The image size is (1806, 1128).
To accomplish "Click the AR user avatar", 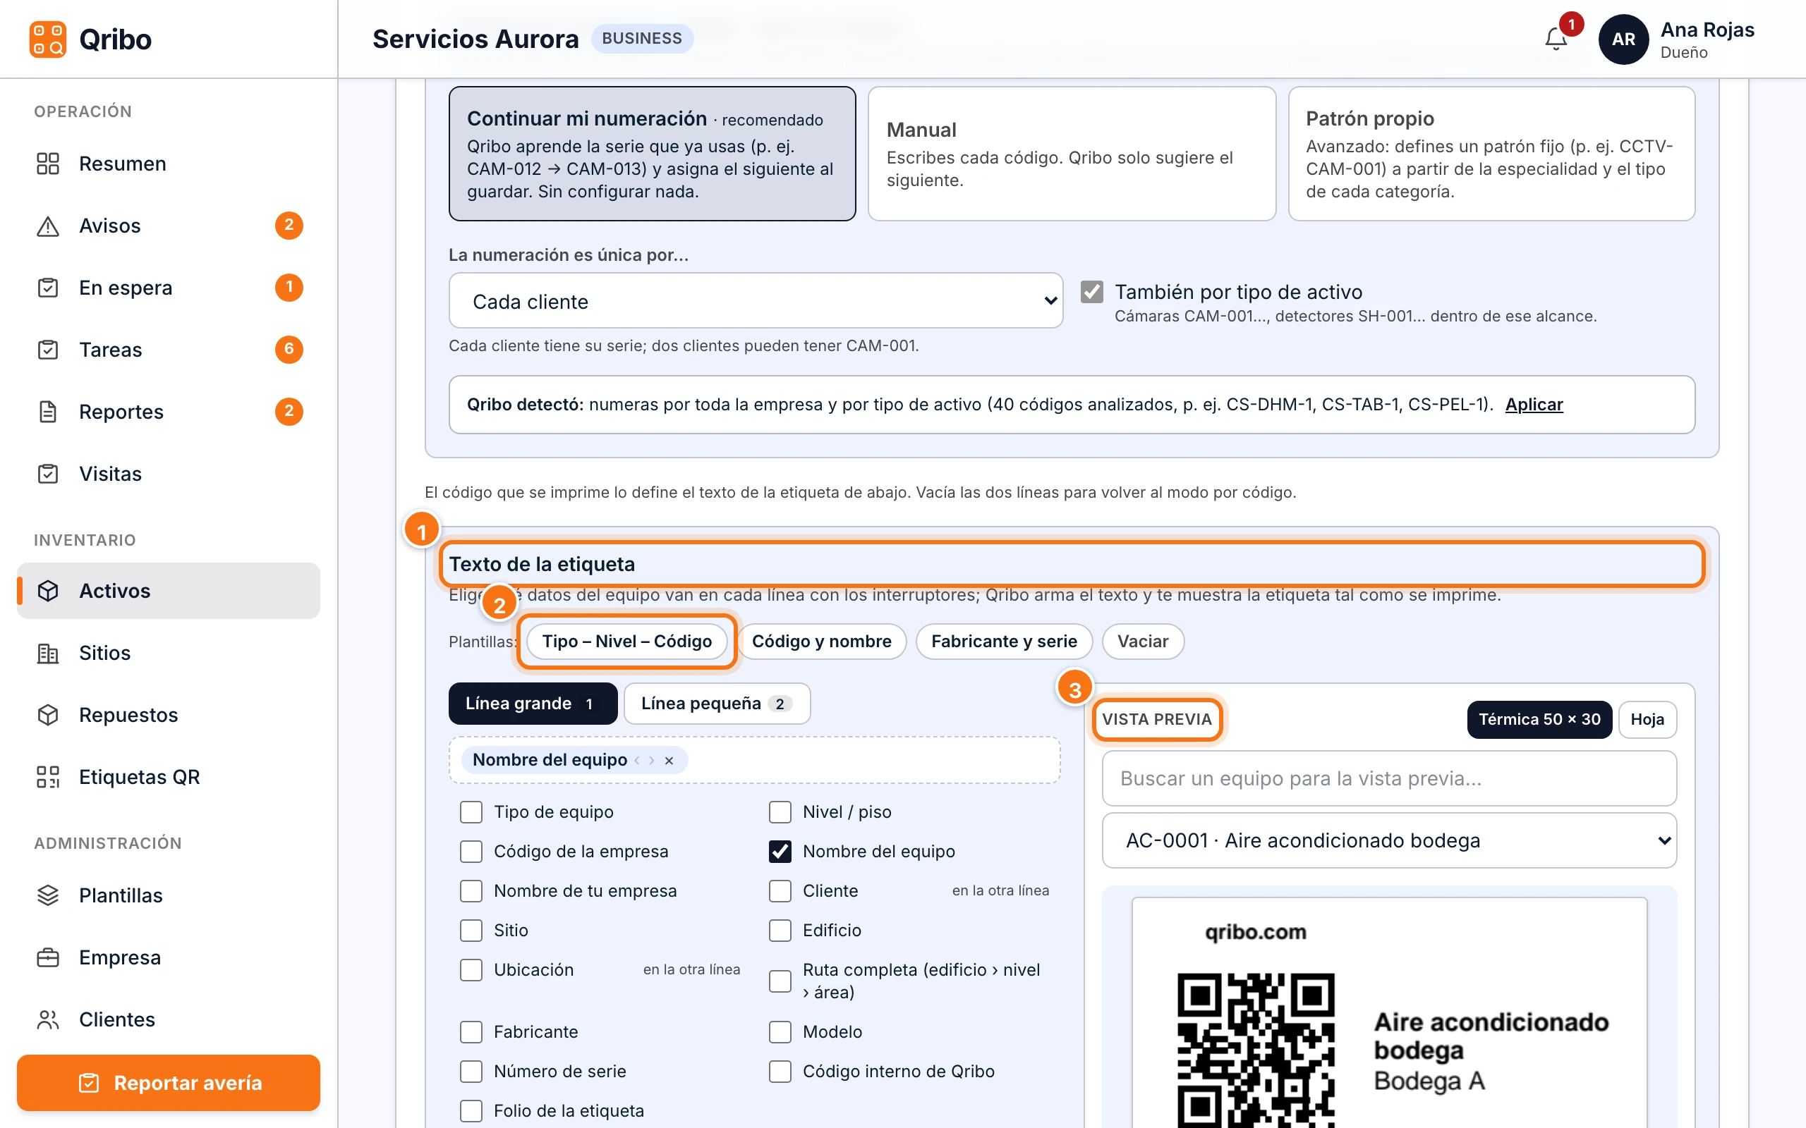I will tap(1623, 39).
